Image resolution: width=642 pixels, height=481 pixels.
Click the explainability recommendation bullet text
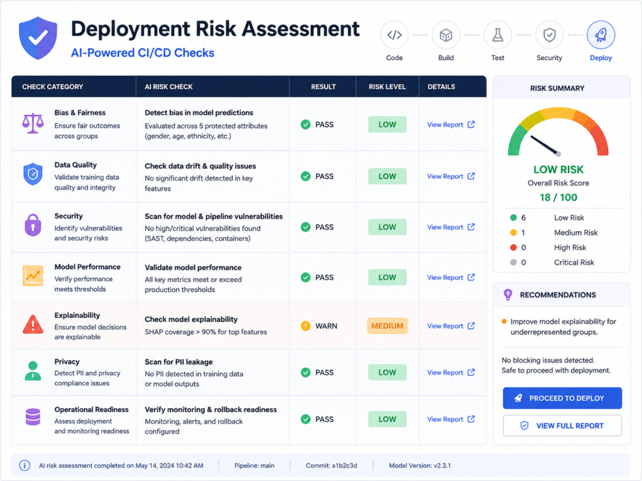click(563, 327)
